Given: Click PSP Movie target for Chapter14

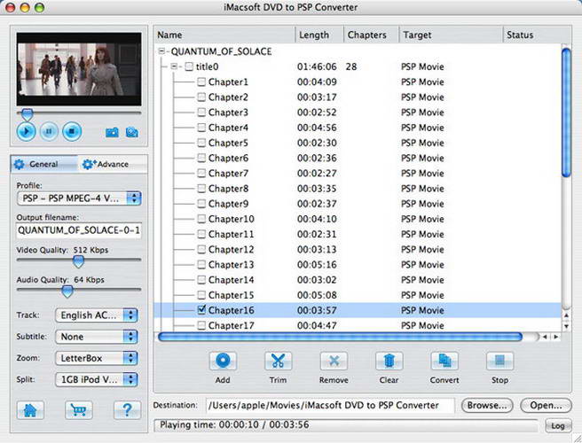Looking at the screenshot, I should click(x=422, y=280).
